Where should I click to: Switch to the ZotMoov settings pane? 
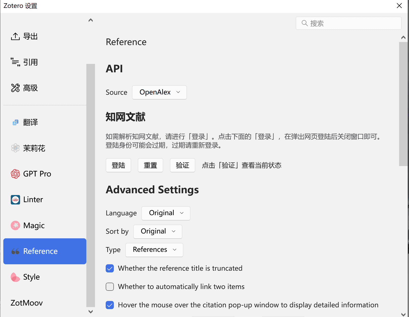click(27, 303)
